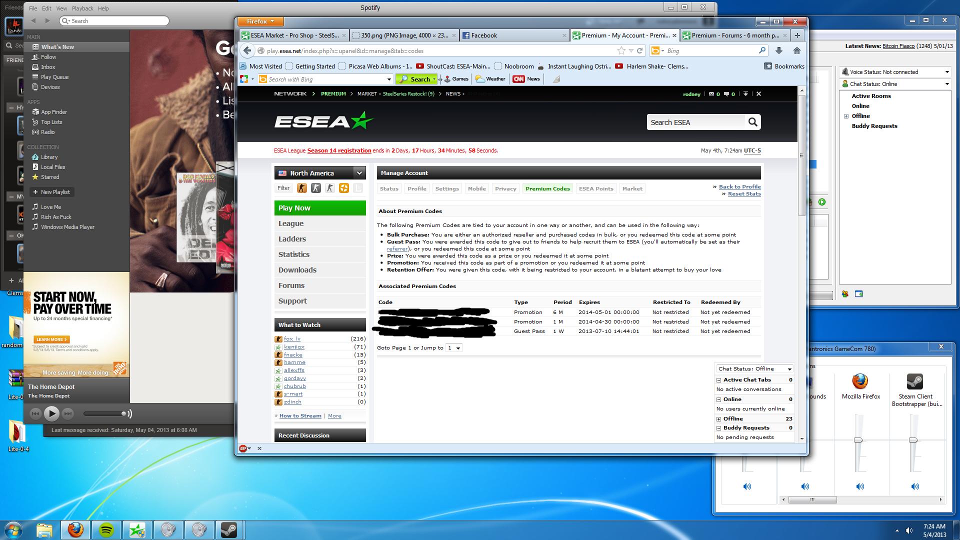Open a new Firefox tab
This screenshot has height=540, width=960.
coord(797,35)
